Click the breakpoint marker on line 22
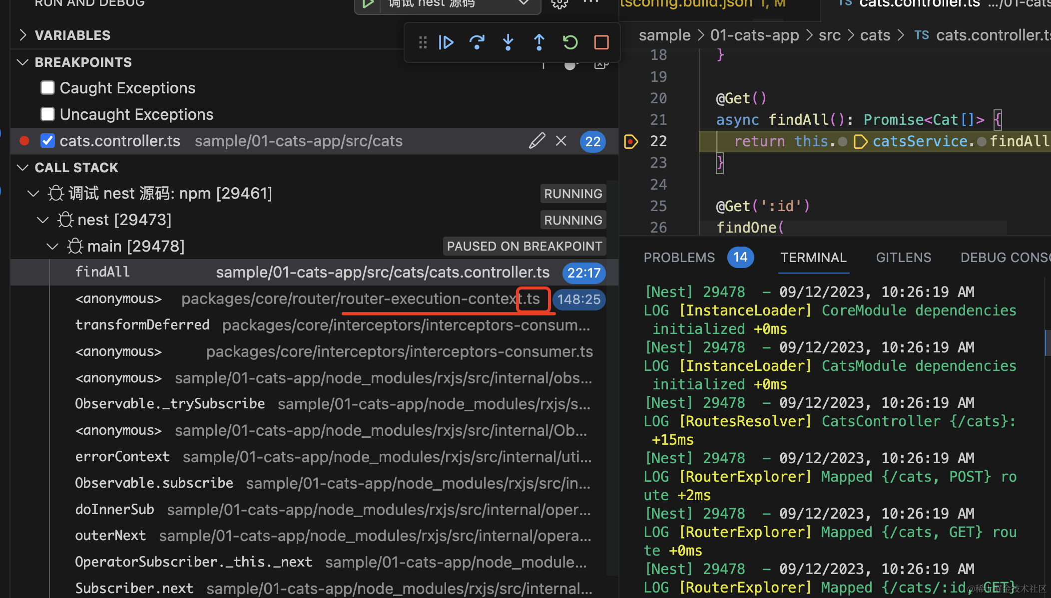 (x=631, y=141)
